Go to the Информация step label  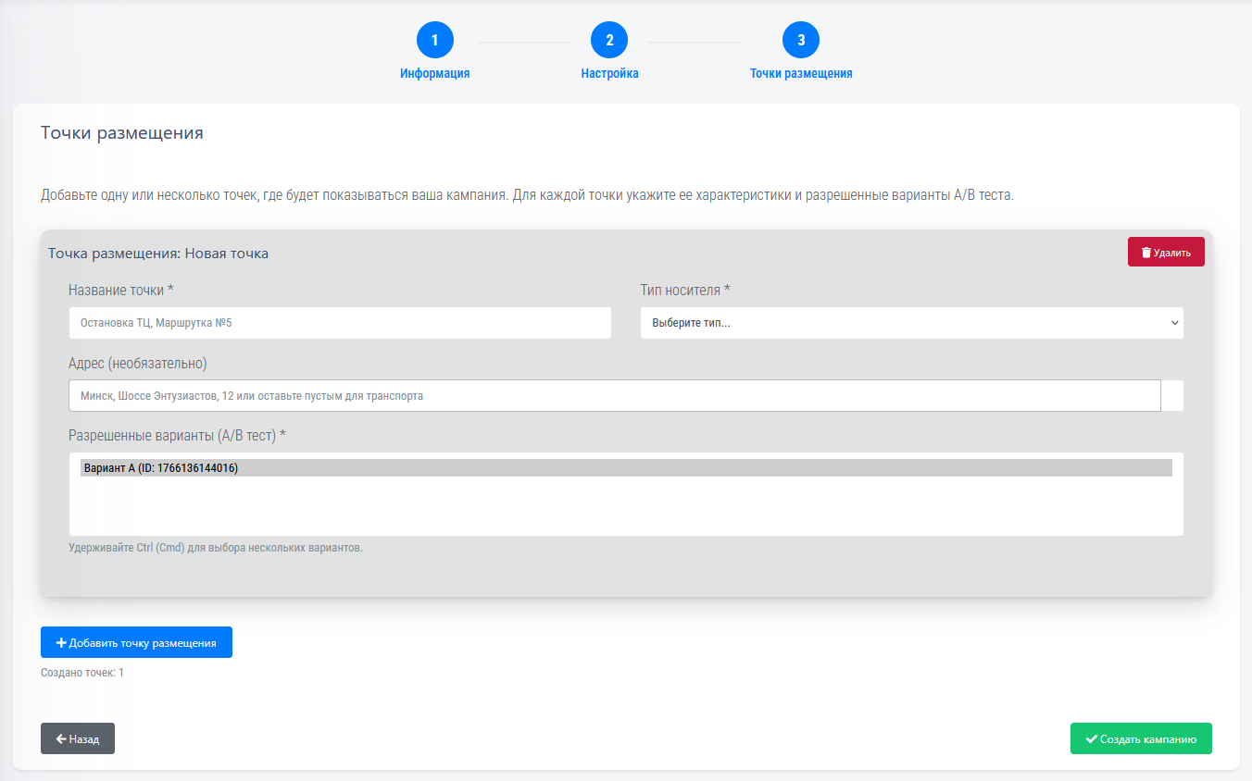click(x=434, y=74)
